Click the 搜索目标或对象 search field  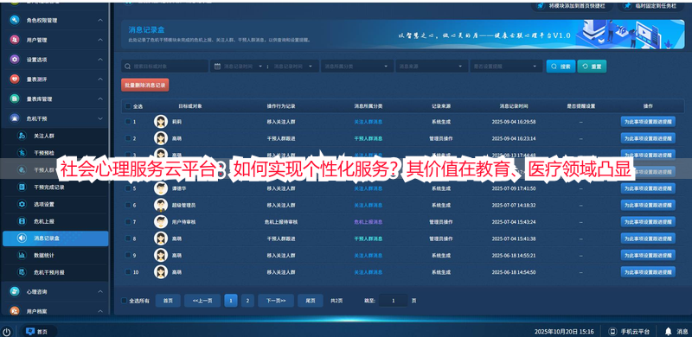coord(164,67)
